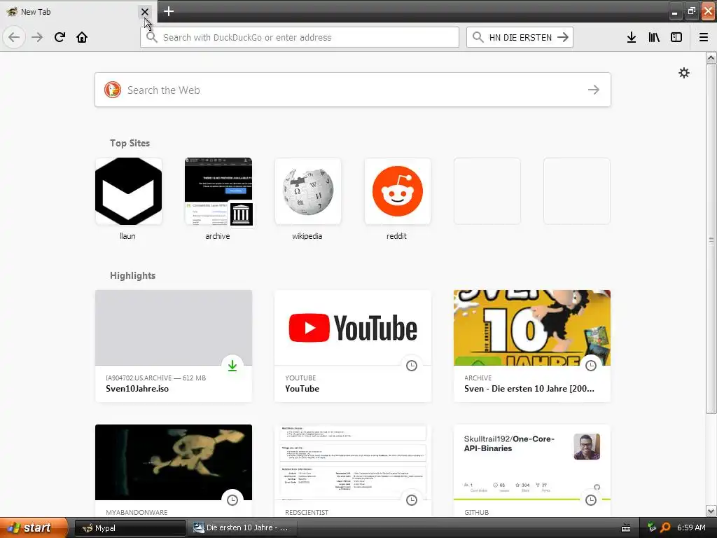Toggle the sidebar view

pos(676,38)
